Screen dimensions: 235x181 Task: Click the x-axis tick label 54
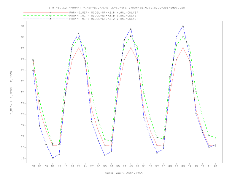pos(150,166)
